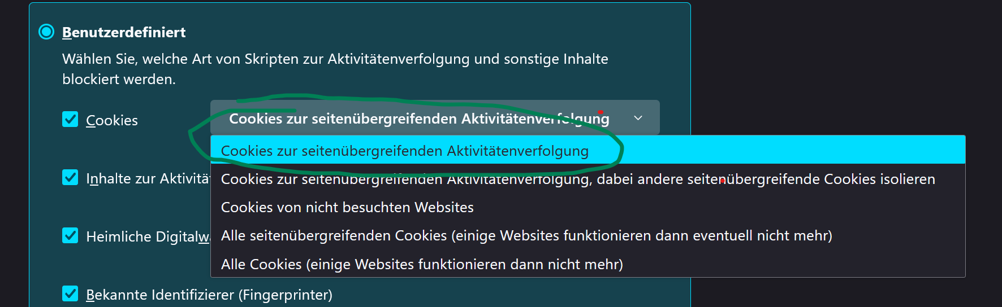
Task: Click the selected value text in dropdown
Action: pos(419,119)
